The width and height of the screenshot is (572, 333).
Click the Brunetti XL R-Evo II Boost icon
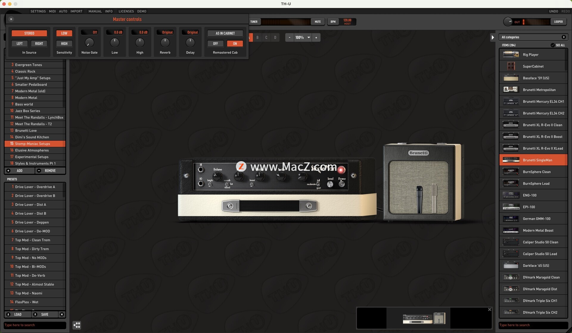tap(511, 136)
